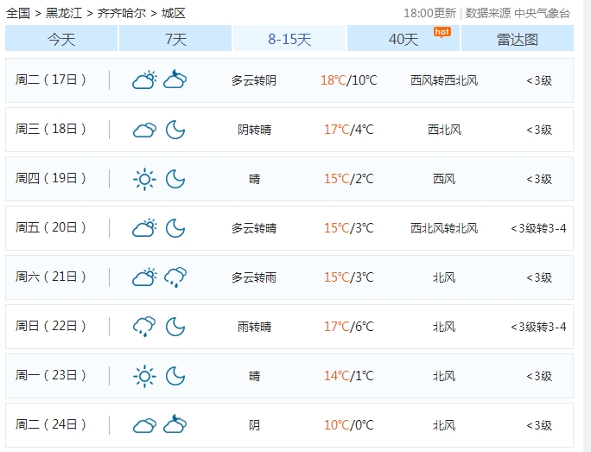Click the date label 周五（20日）

[x=51, y=227]
